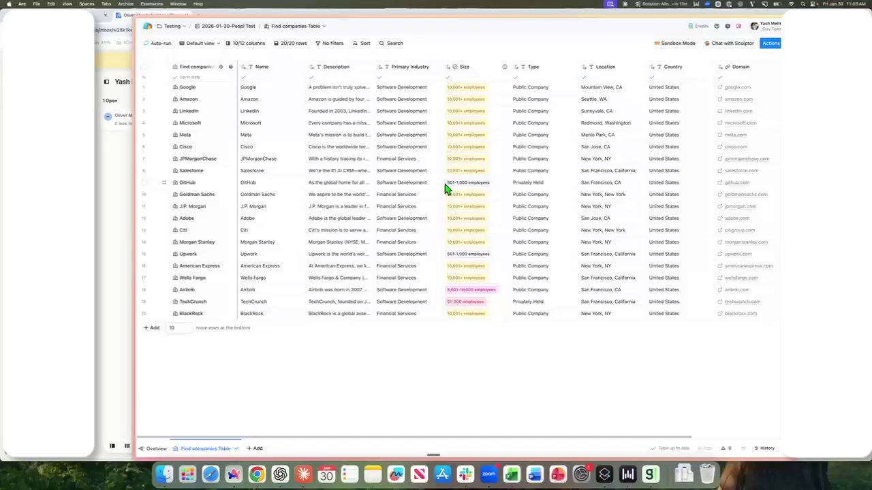Open the File menu in the menu bar

click(36, 3)
